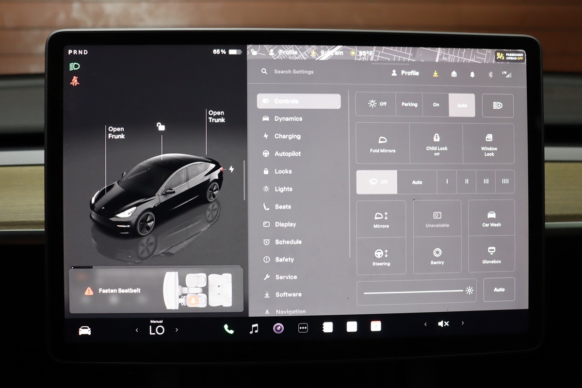The height and width of the screenshot is (388, 582).
Task: Select wiper speed IIII
Action: point(505,182)
